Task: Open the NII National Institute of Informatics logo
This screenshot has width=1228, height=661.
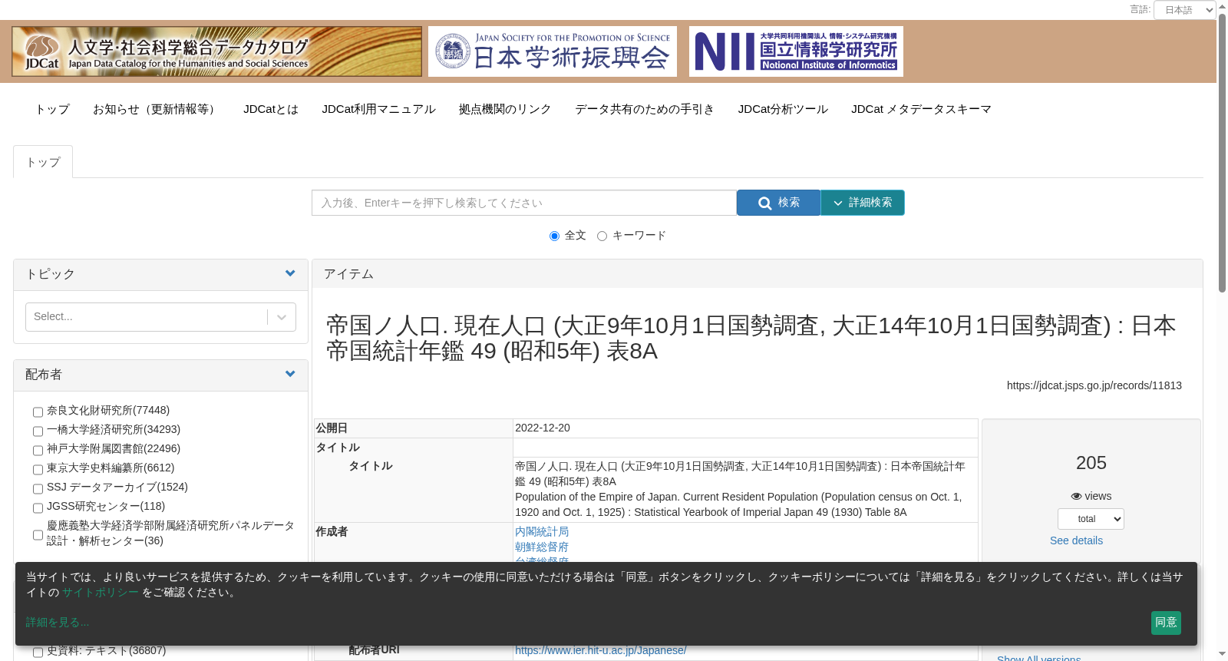Action: (796, 51)
